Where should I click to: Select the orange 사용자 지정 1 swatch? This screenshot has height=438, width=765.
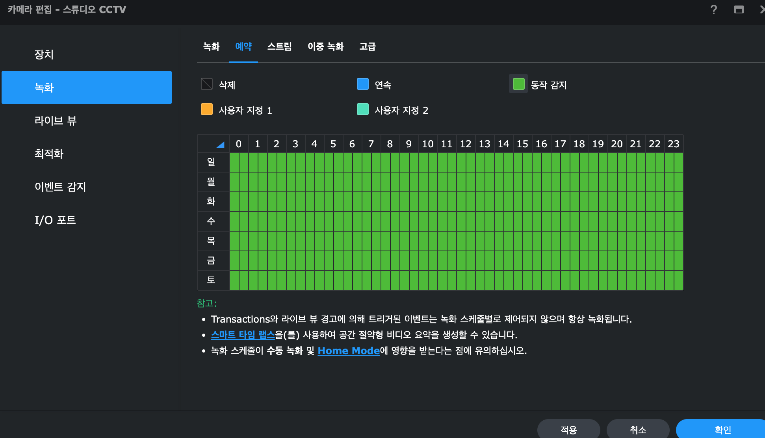coord(207,109)
